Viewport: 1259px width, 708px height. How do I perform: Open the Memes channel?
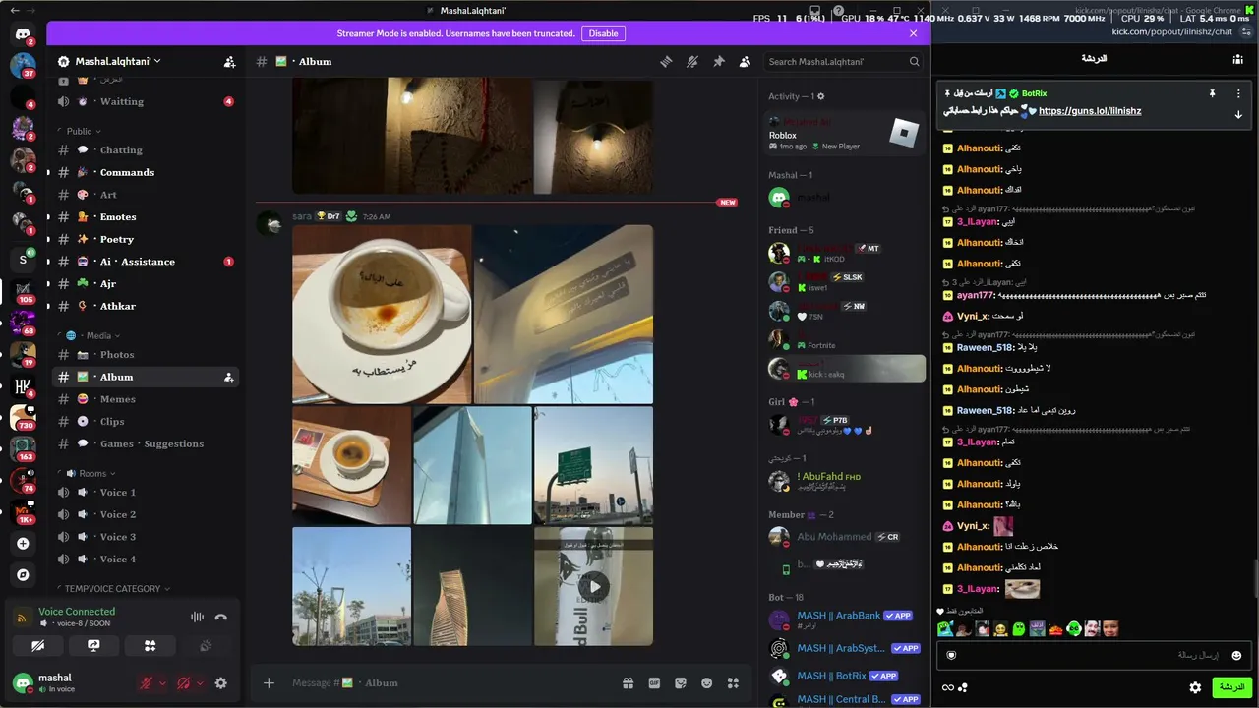pos(145,399)
